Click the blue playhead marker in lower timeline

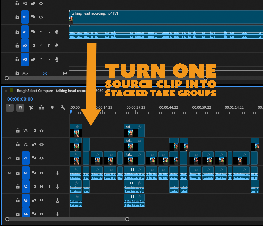[x=71, y=111]
